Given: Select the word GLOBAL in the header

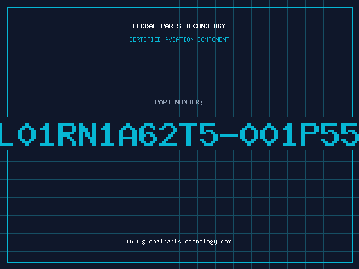Looking at the screenshot, I should point(144,26).
